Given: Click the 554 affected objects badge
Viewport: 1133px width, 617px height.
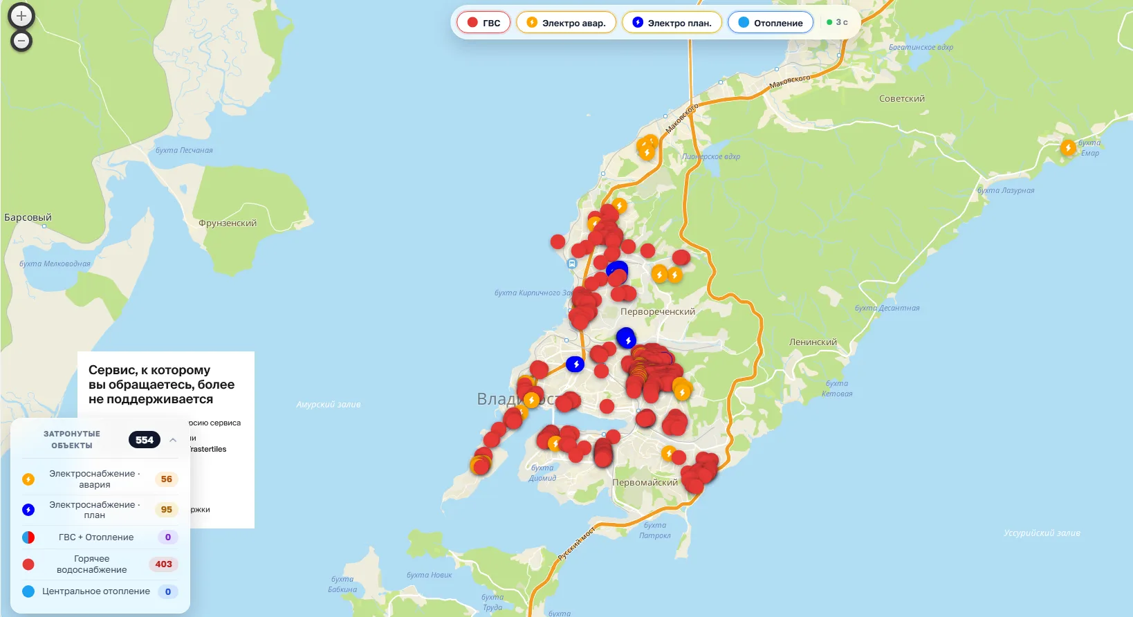Looking at the screenshot, I should click(145, 440).
